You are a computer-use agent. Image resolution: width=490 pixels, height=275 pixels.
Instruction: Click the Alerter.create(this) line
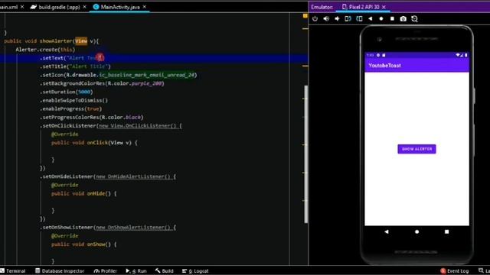click(x=45, y=49)
